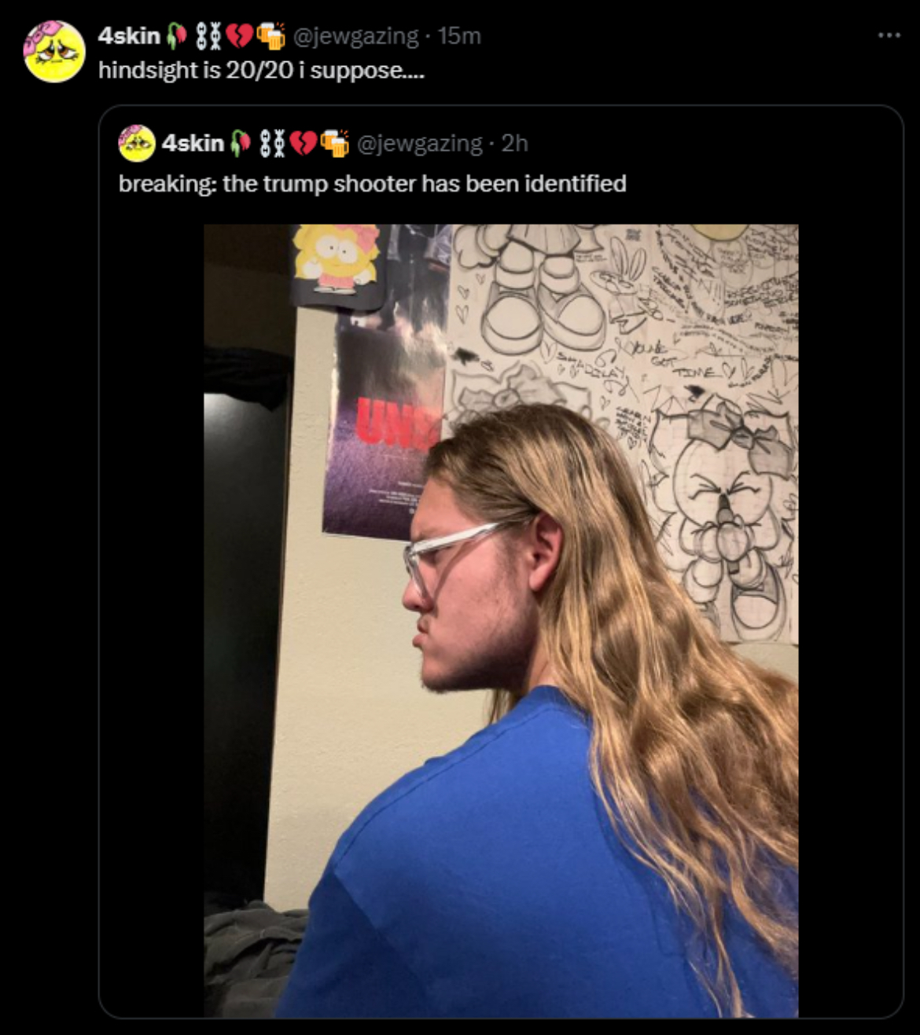Click the small avatar inside the quoted tweet
Screen dimensions: 920x1035
point(136,143)
